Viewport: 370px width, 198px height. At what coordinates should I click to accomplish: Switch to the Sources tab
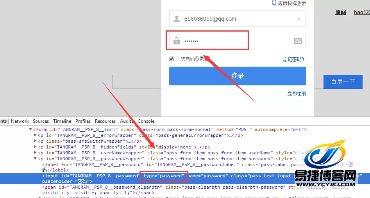click(41, 121)
